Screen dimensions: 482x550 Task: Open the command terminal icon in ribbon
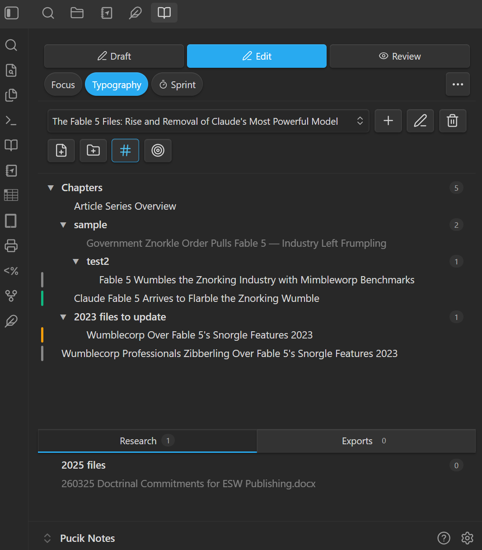[x=11, y=120]
